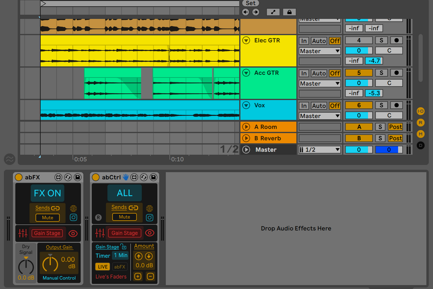Viewport: 433px width, 289px height.
Task: Click abCtrl R circle icon
Action: click(98, 217)
